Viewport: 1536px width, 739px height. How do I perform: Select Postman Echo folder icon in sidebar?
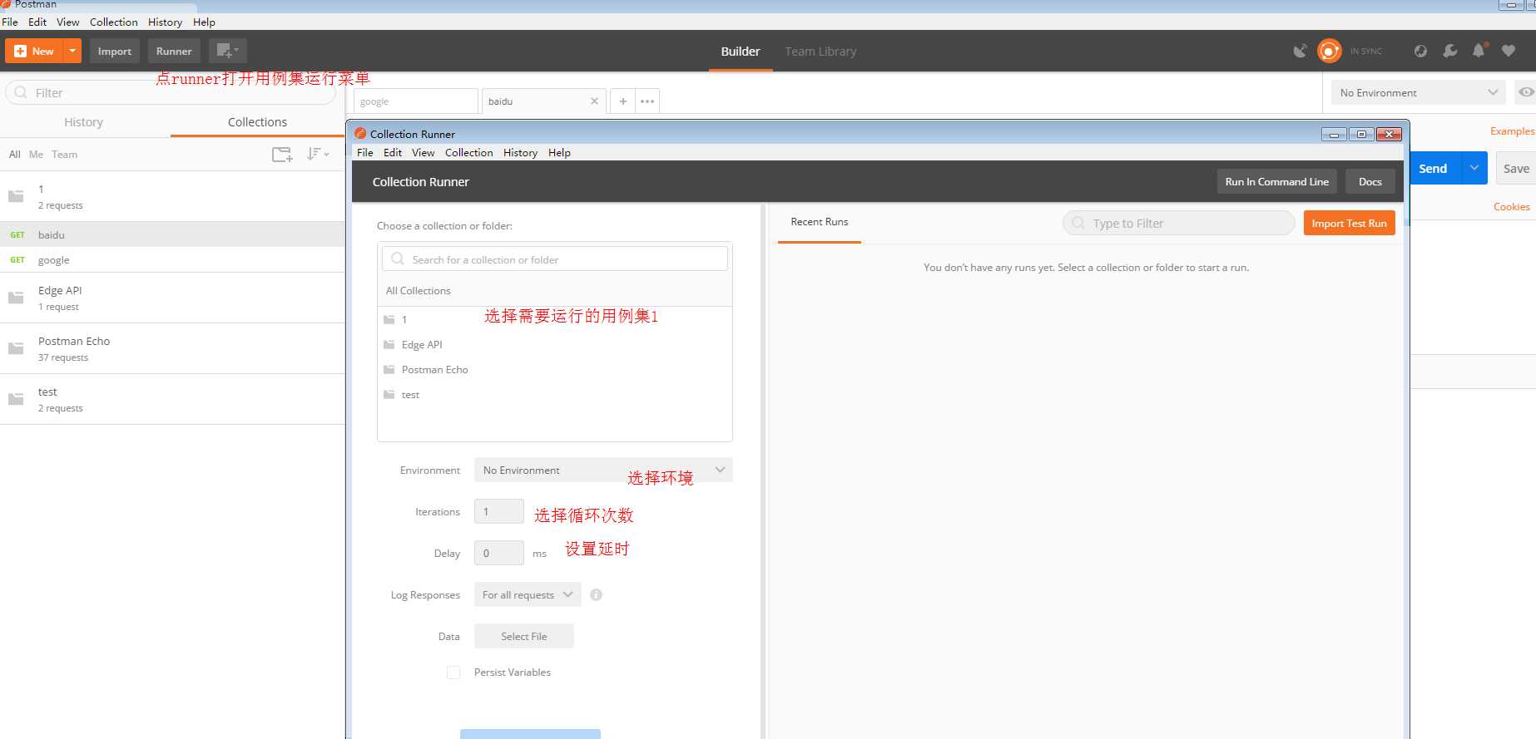point(16,348)
